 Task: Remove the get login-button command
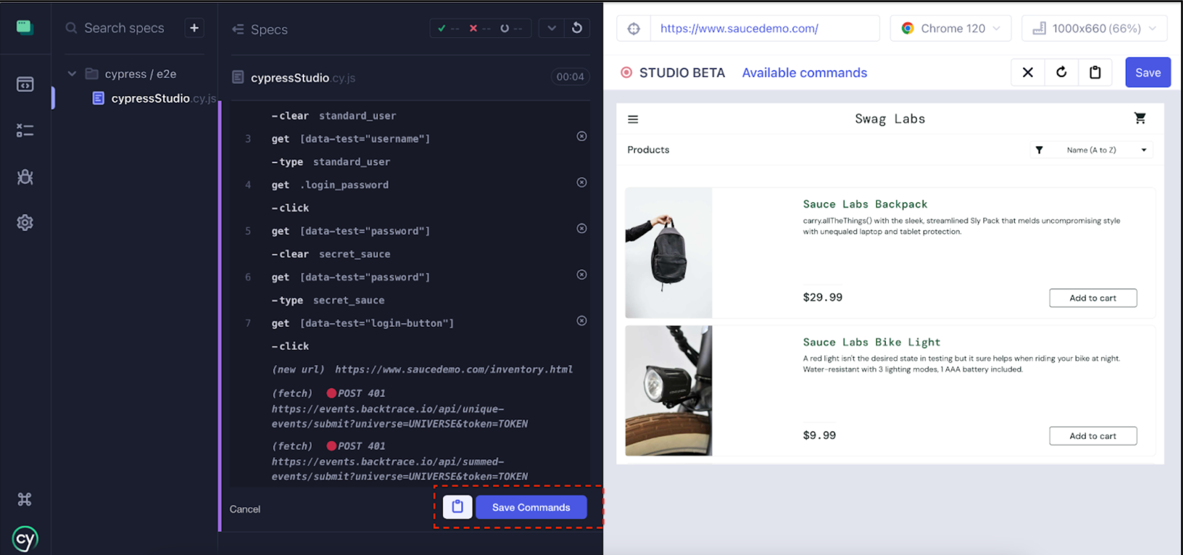[582, 321]
